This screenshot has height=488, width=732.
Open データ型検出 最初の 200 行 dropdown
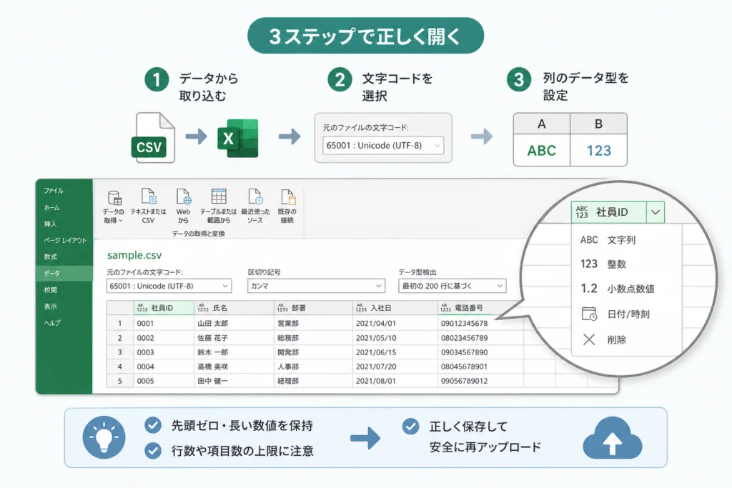452,286
